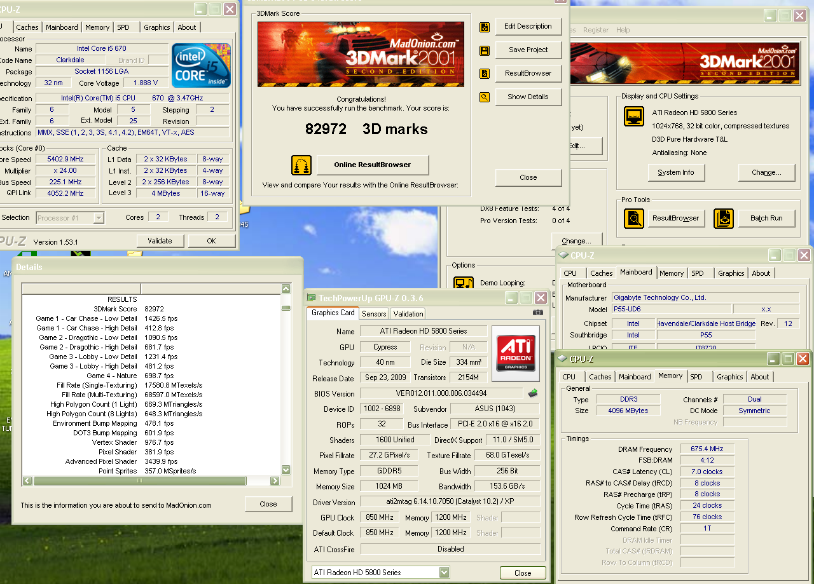Click the Edit Description button
Viewport: 814px width, 584px height.
tap(528, 27)
